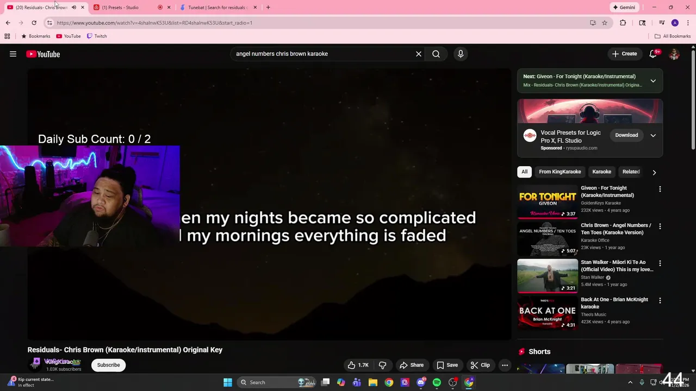
Task: Reload the page in Chrome
Action: (34, 23)
